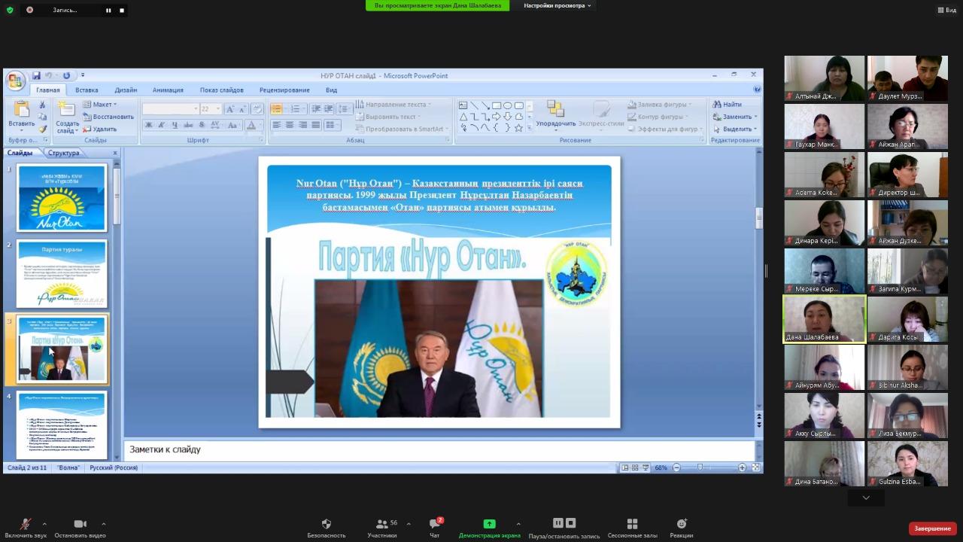Toggle bulleted list formatting
This screenshot has height=542, width=963.
[x=277, y=109]
